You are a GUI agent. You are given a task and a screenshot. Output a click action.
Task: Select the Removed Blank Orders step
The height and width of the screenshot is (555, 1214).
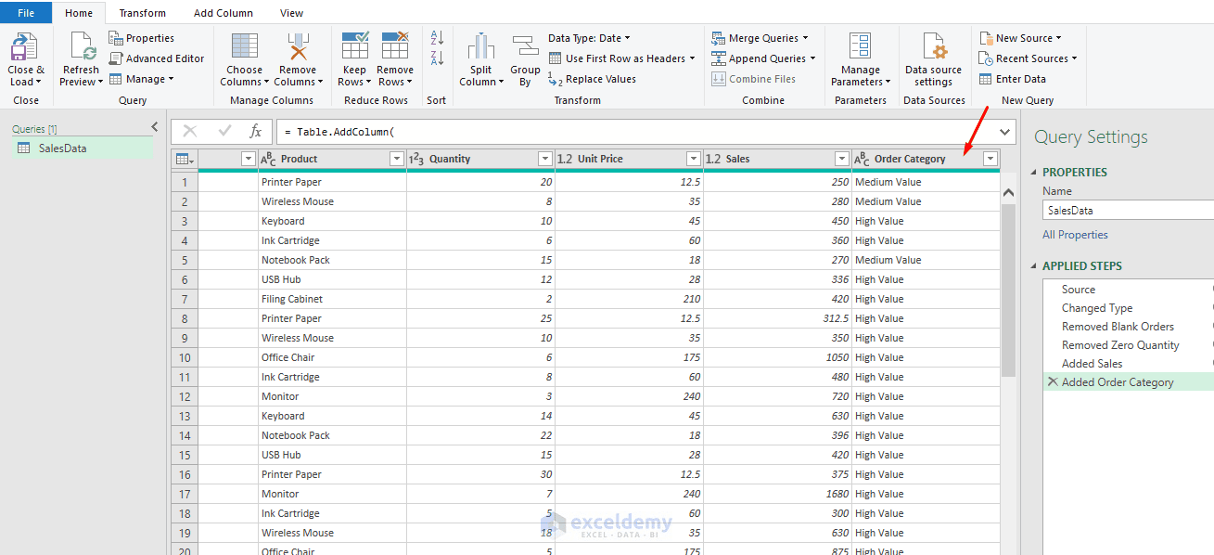tap(1118, 326)
